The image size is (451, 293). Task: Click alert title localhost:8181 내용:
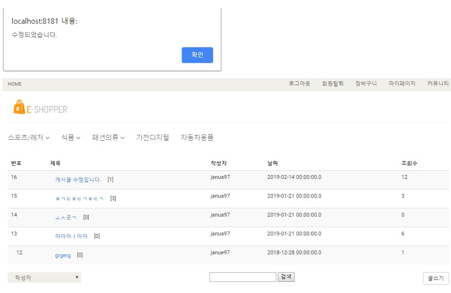click(x=45, y=21)
